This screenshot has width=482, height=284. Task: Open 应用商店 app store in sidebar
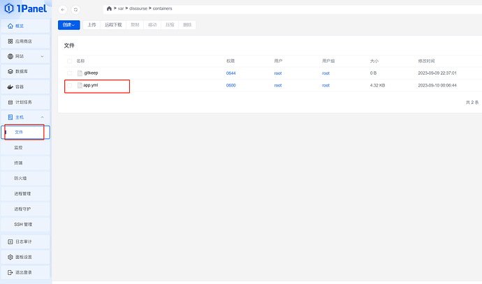(x=24, y=40)
